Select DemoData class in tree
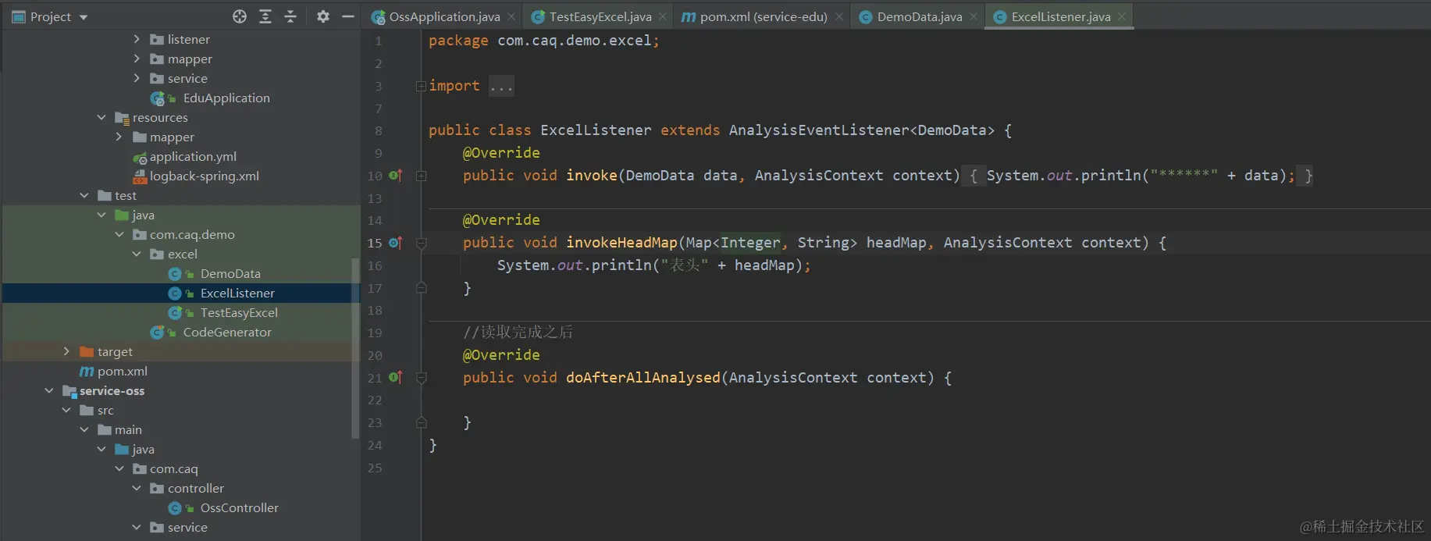 (x=230, y=273)
